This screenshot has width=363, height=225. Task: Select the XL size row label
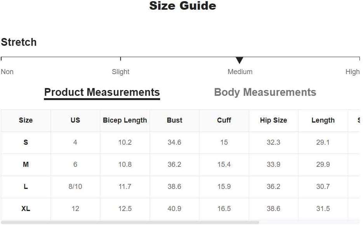(x=26, y=209)
